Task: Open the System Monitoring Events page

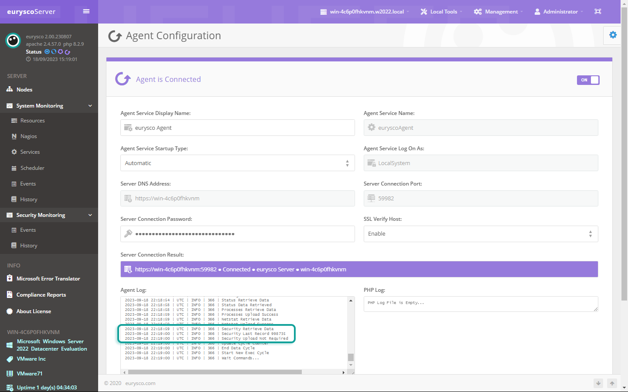Action: 28,184
